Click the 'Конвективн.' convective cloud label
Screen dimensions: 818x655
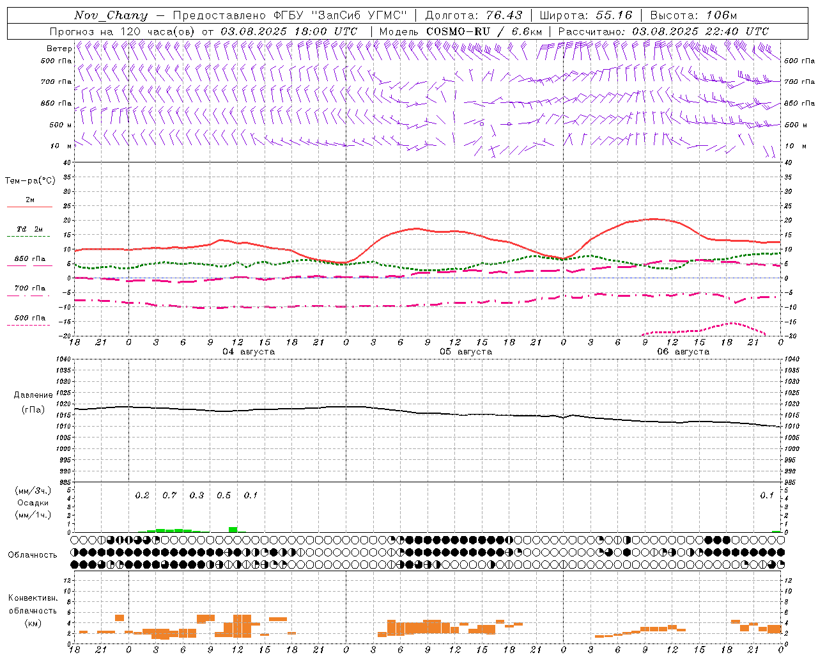pyautogui.click(x=33, y=598)
